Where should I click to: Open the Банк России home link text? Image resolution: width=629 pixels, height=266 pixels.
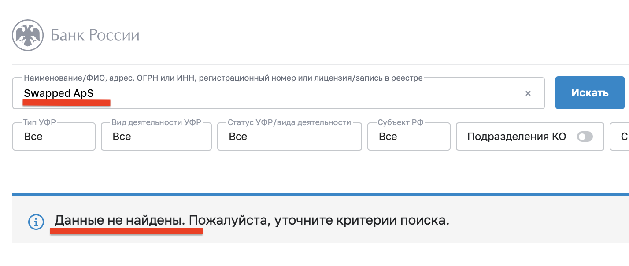click(95, 35)
